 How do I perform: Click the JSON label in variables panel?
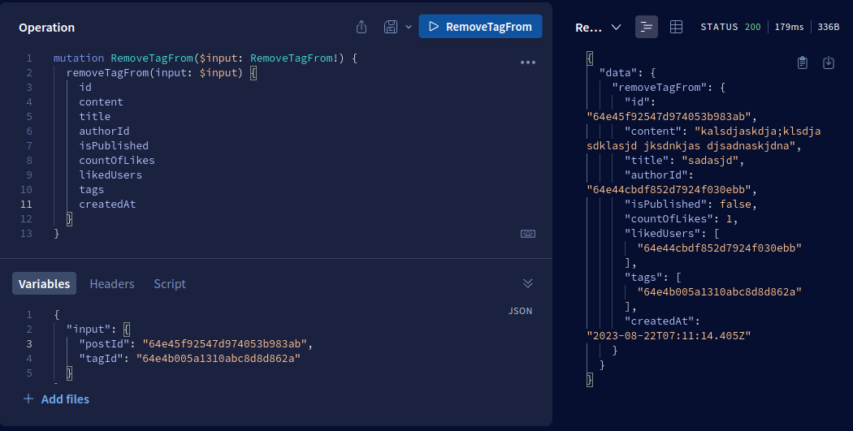(520, 311)
